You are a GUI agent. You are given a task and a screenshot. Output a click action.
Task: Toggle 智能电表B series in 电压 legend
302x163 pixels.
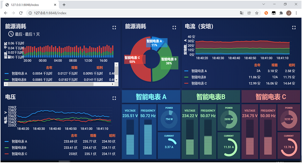[18, 148]
